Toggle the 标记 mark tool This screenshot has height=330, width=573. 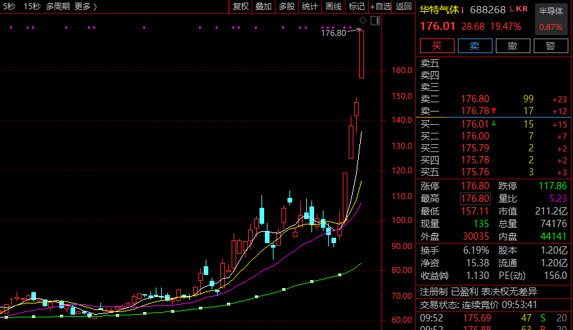(x=356, y=7)
